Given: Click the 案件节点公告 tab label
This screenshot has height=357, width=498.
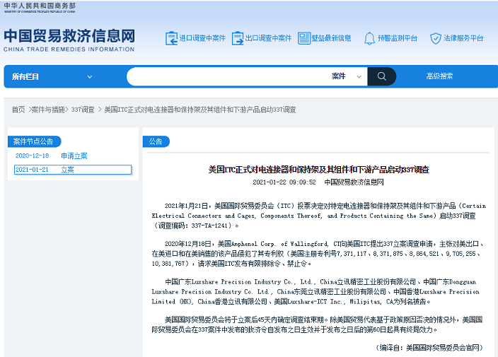Looking at the screenshot, I should tap(33, 141).
